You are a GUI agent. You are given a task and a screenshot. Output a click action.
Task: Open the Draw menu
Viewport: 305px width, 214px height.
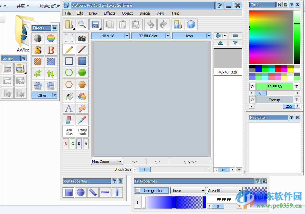coord(93,13)
